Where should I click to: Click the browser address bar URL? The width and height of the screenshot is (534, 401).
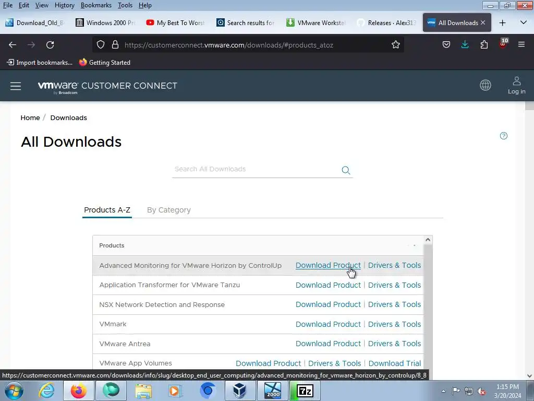pyautogui.click(x=229, y=45)
